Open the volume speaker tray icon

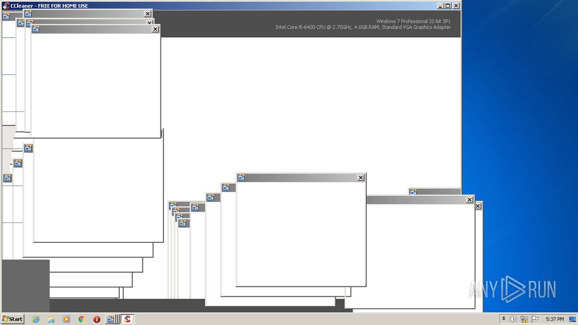pyautogui.click(x=513, y=319)
